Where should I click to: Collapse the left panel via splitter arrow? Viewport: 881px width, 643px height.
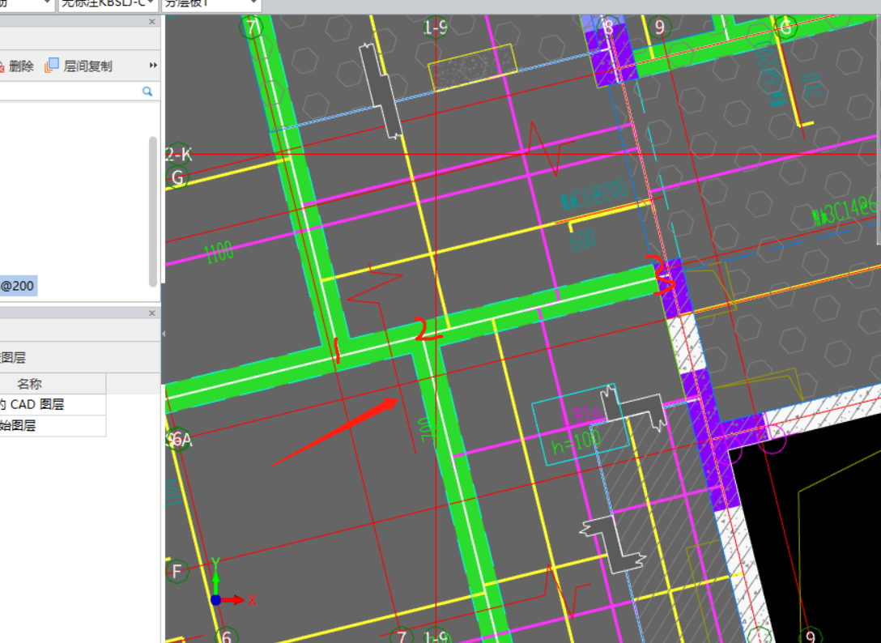[x=163, y=333]
